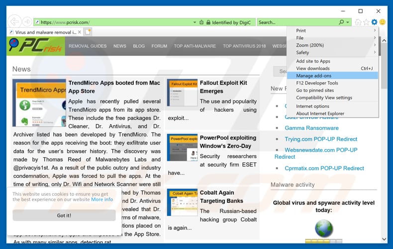The width and height of the screenshot is (393, 249).
Task: Open Gamma Ransomware link
Action: pyautogui.click(x=311, y=128)
